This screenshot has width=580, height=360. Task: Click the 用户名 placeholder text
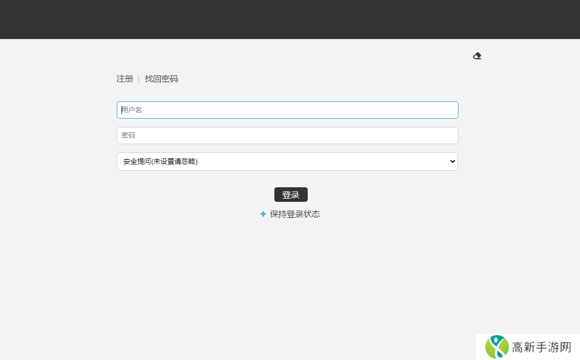[x=132, y=110]
